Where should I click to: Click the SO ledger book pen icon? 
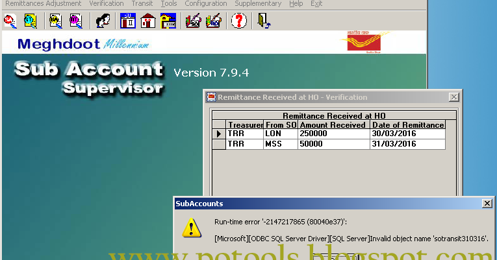click(194, 21)
